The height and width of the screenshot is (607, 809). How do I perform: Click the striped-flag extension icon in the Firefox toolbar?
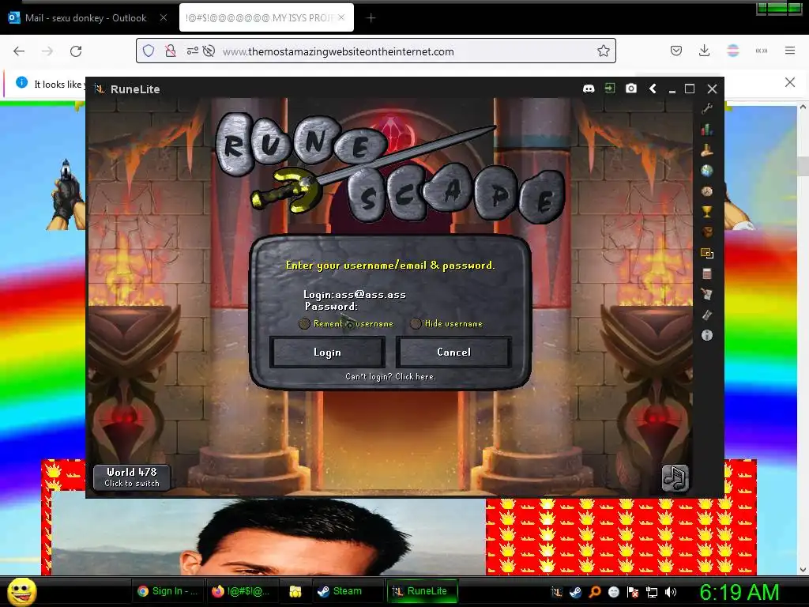point(732,51)
